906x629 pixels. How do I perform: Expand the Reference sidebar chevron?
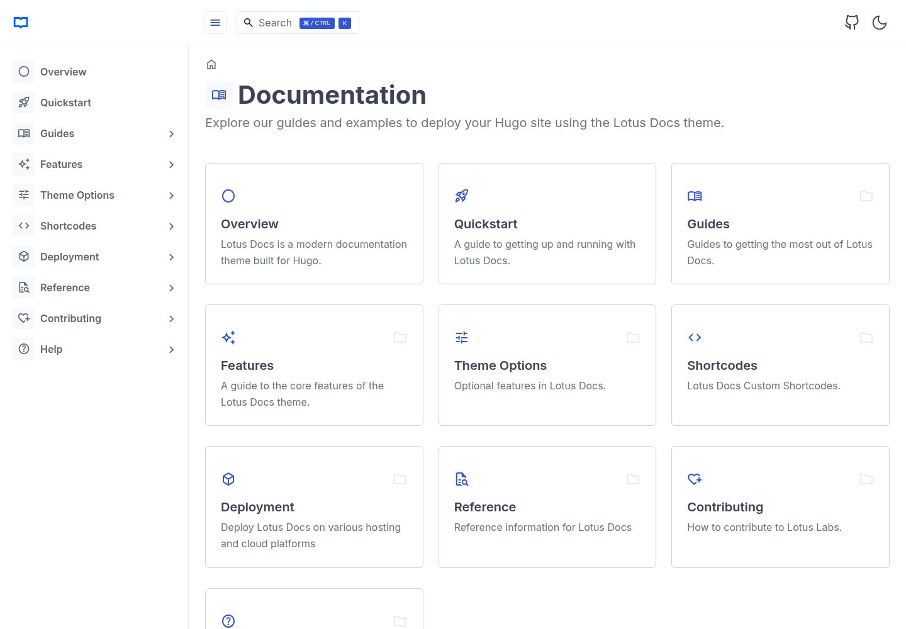click(172, 288)
